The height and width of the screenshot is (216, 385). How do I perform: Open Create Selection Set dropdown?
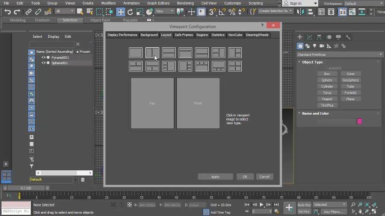coord(276,11)
